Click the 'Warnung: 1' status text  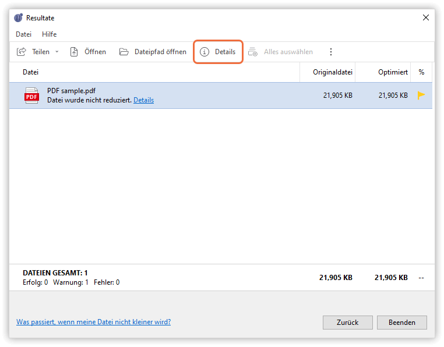pos(71,282)
